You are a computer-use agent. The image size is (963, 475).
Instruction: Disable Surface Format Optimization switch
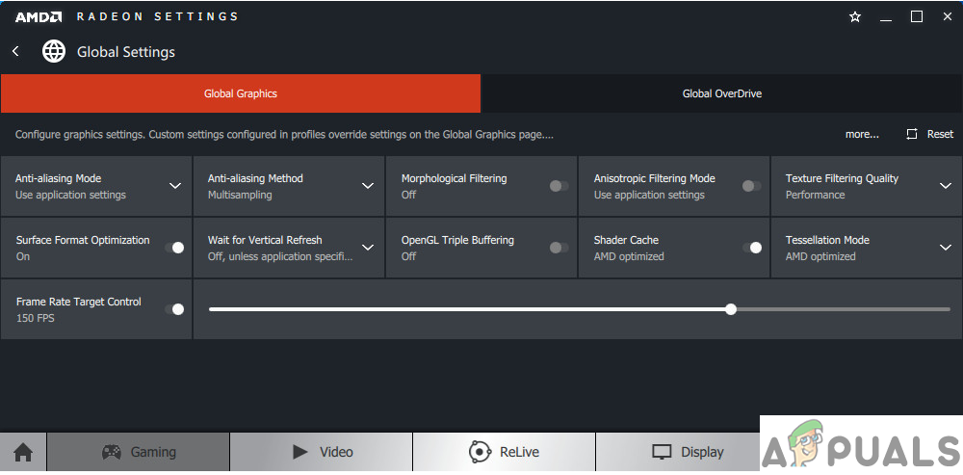click(174, 248)
